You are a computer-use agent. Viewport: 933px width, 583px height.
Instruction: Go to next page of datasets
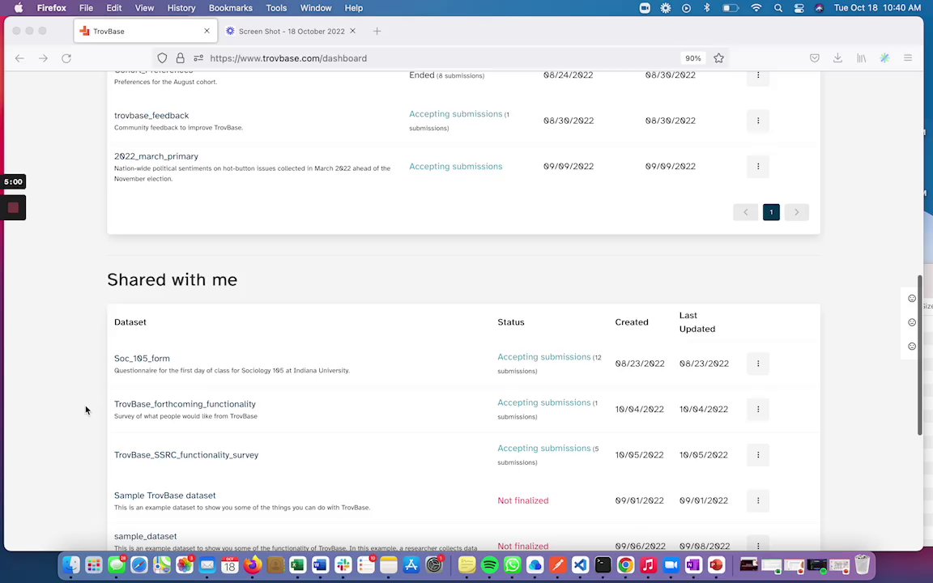tap(797, 212)
